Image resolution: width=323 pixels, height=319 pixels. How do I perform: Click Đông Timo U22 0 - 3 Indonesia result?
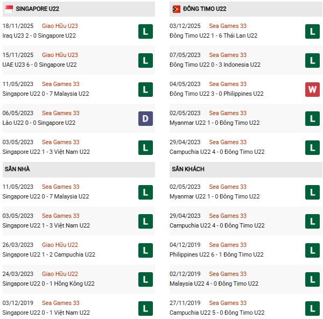215,65
